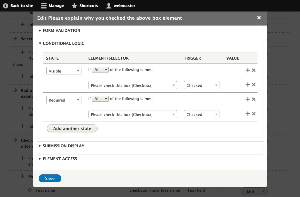The width and height of the screenshot is (300, 197).
Task: Open the Manage hamburger menu icon
Action: click(x=44, y=6)
